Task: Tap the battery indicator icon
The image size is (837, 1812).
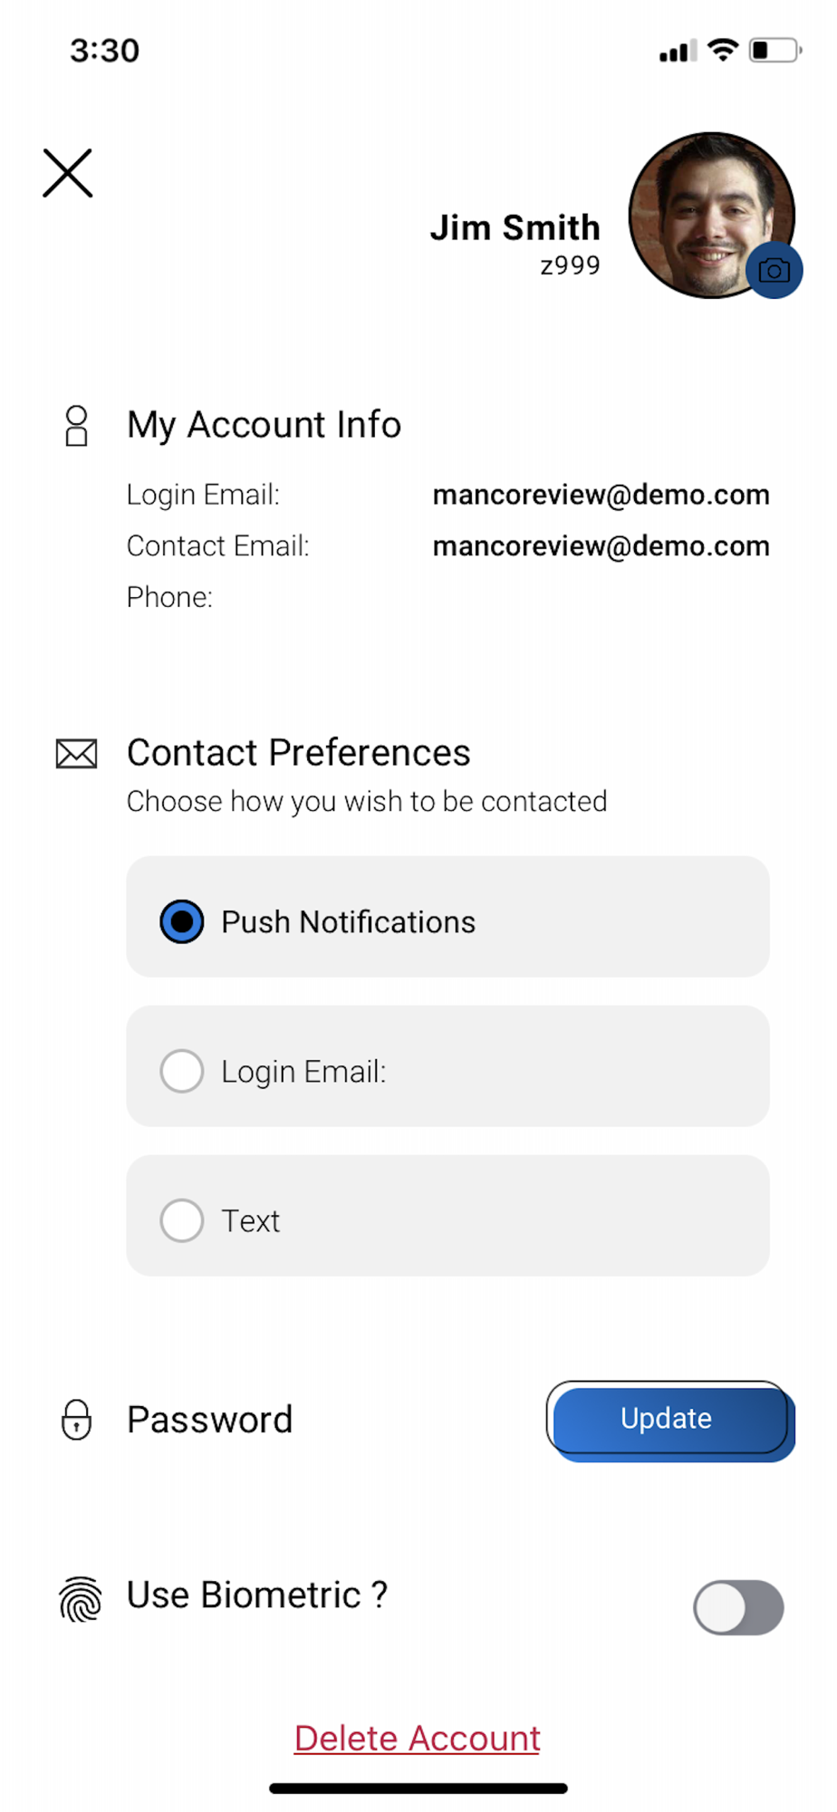Action: 774,50
